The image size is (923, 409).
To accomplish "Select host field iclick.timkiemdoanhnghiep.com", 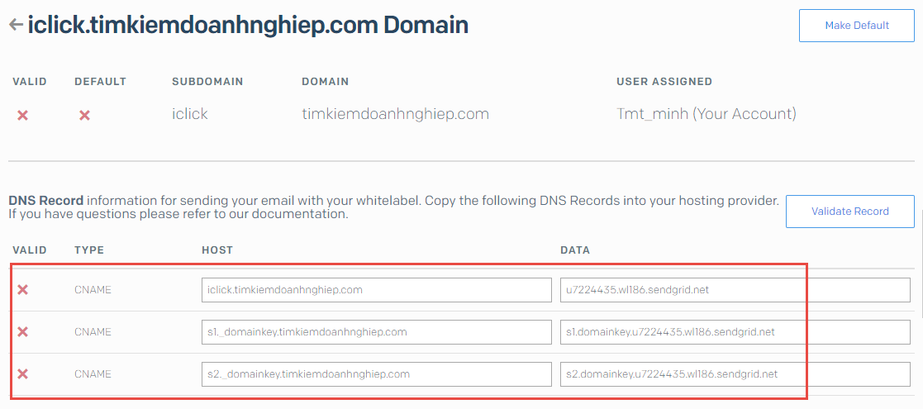I will tap(376, 289).
